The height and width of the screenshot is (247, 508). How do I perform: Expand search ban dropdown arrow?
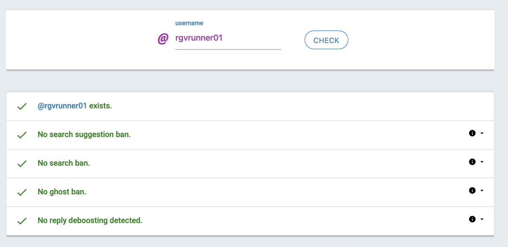pyautogui.click(x=482, y=162)
